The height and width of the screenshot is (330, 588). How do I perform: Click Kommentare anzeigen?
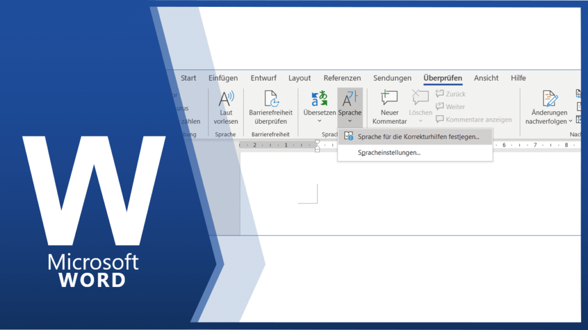(474, 119)
